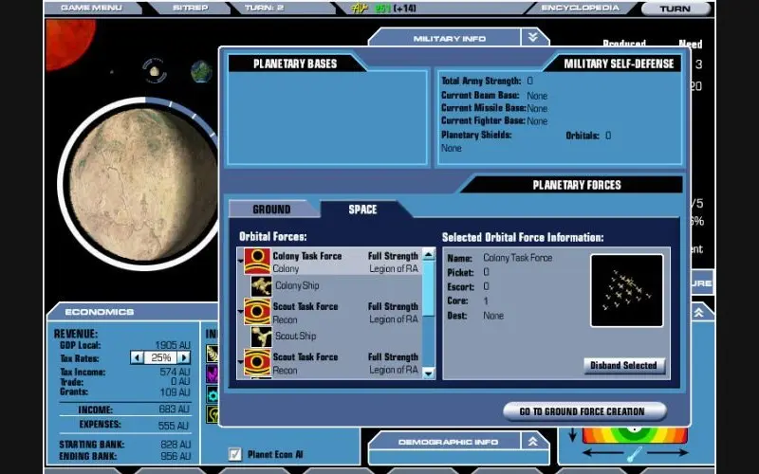759x474 pixels.
Task: Decrease tax rate with left arrow
Action: (x=137, y=357)
